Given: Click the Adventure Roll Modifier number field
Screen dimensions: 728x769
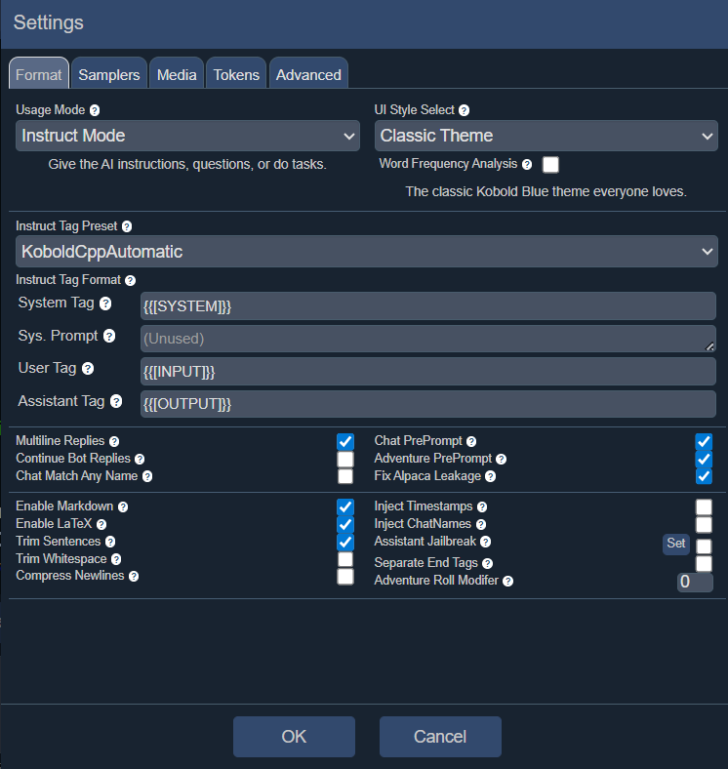Looking at the screenshot, I should [695, 583].
